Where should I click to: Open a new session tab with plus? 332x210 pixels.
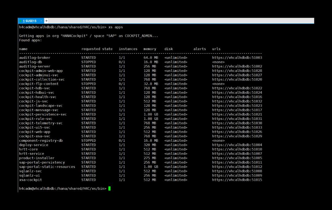click(46, 21)
